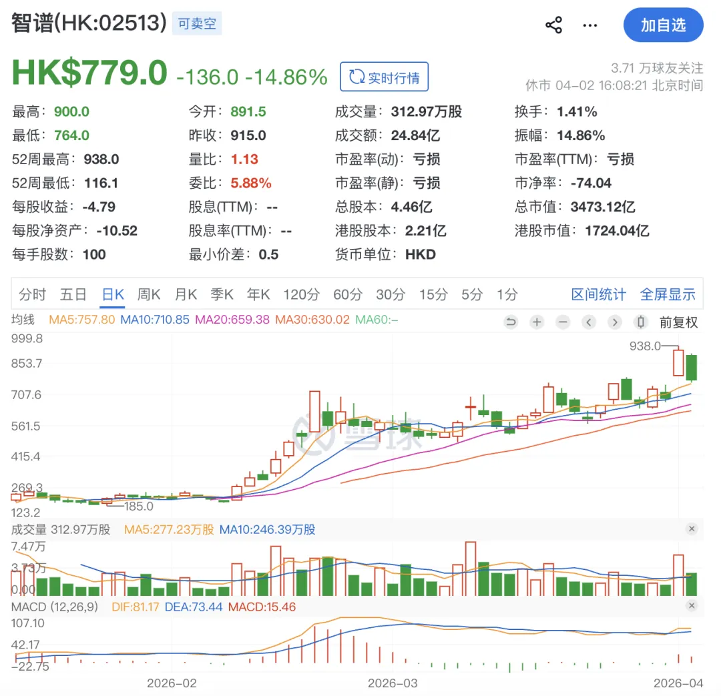Click the 总市值 3473.12亿 value

click(603, 207)
